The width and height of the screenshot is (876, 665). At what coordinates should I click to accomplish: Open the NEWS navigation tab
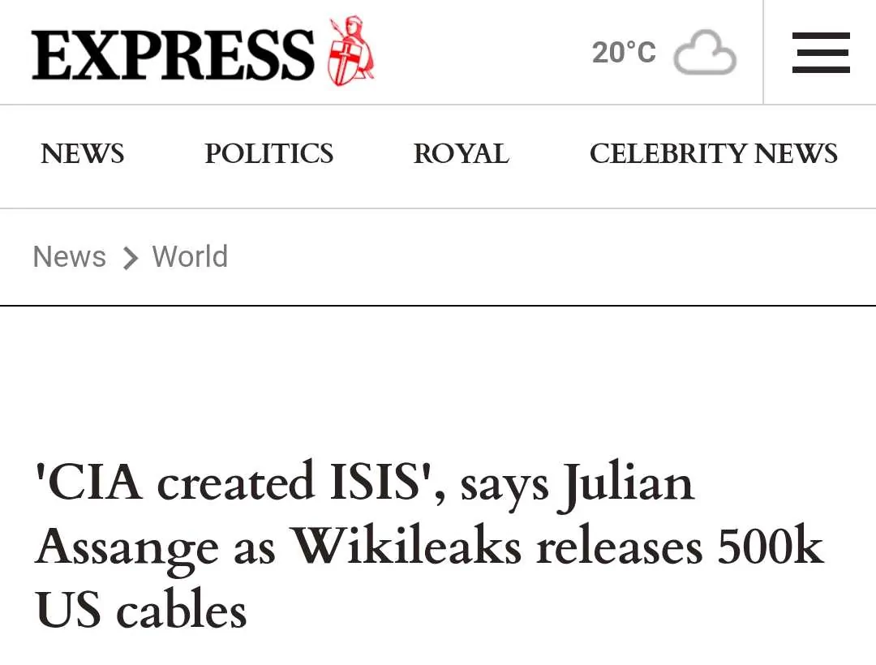click(x=83, y=153)
